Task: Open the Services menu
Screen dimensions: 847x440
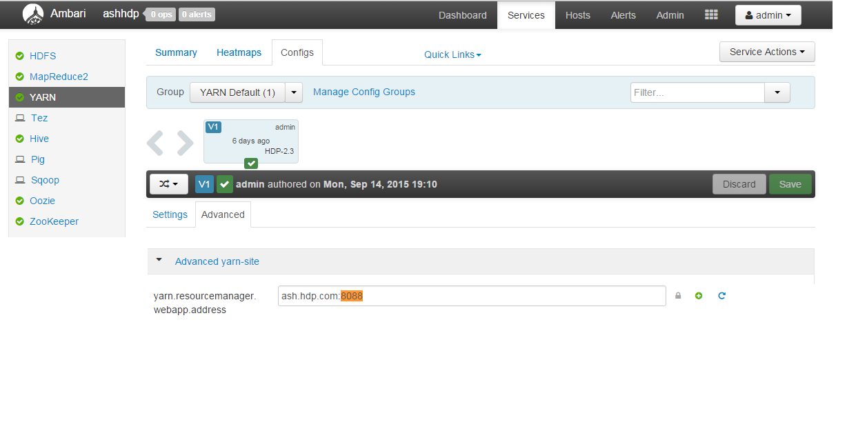Action: [526, 15]
